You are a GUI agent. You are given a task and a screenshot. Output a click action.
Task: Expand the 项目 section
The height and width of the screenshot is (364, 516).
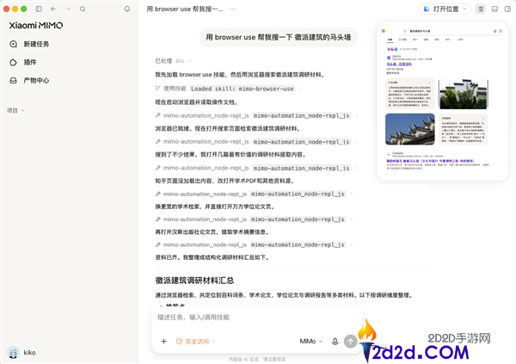coord(15,110)
